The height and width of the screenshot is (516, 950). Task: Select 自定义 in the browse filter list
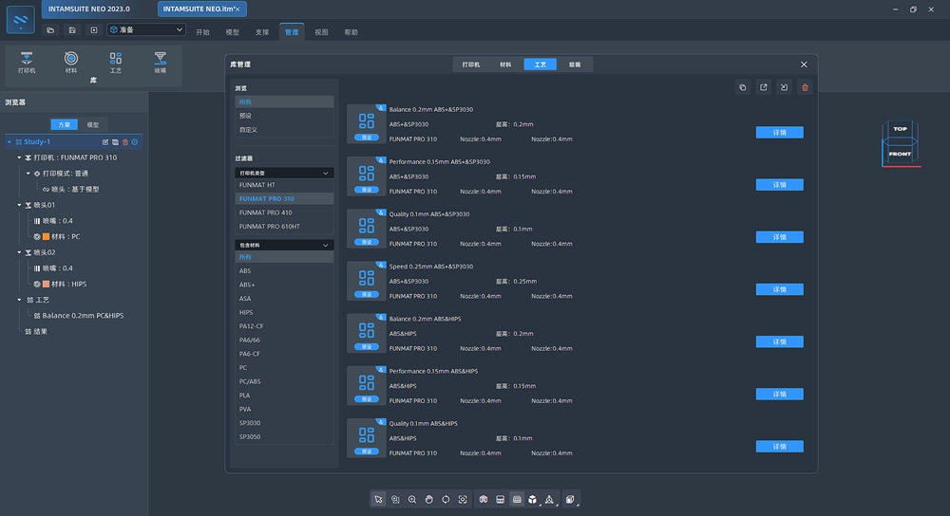tap(248, 129)
